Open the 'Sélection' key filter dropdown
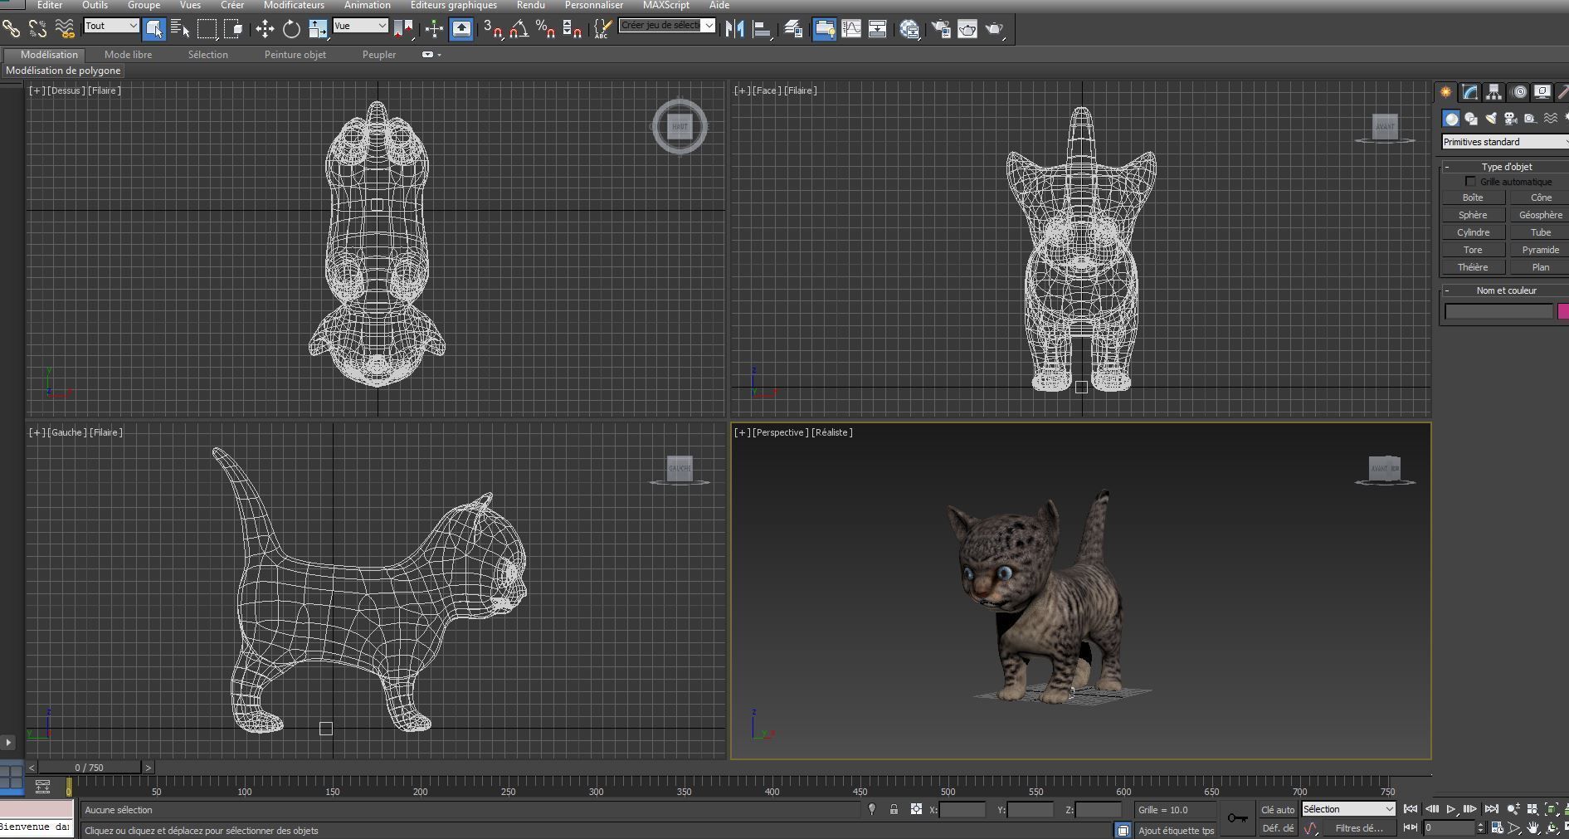 click(1348, 809)
